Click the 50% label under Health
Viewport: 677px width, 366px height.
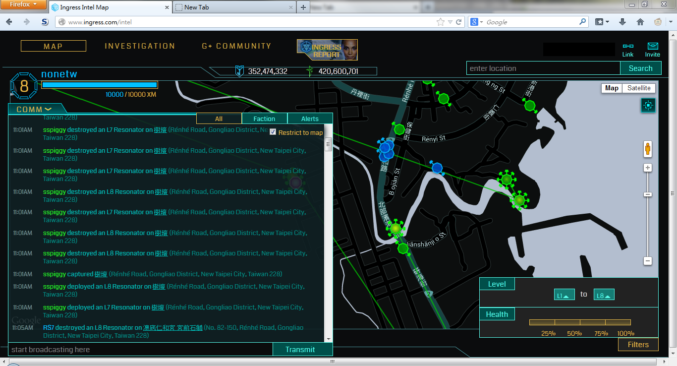tap(574, 333)
